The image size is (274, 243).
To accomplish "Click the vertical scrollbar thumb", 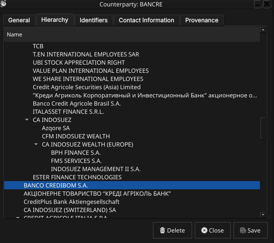I will point(263,128).
